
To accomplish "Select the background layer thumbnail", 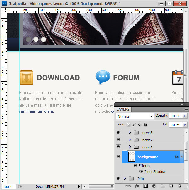I will [x=131, y=157].
